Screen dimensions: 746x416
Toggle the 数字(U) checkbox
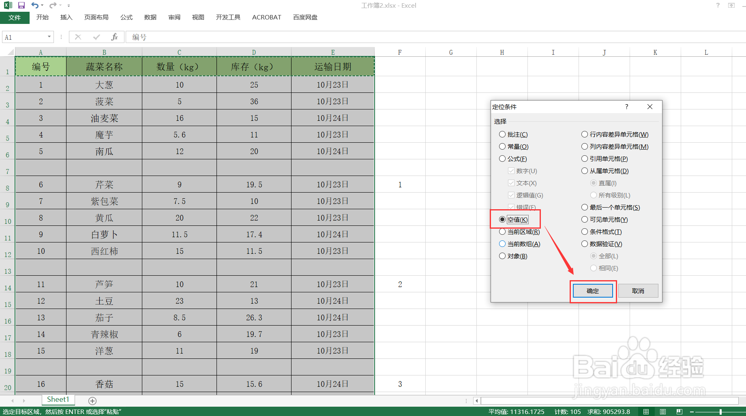[x=523, y=171]
